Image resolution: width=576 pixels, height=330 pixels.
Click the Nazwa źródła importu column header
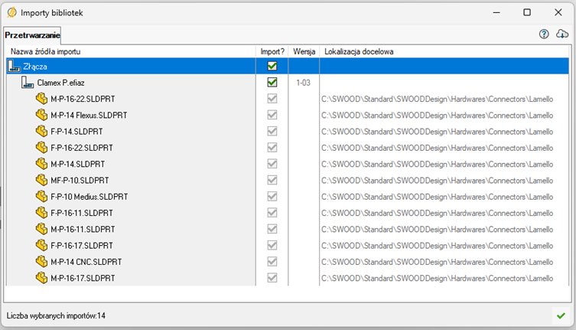pyautogui.click(x=46, y=51)
